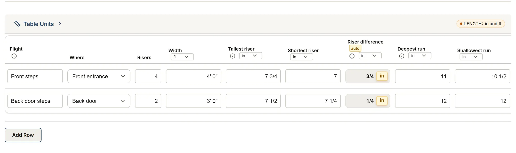Image resolution: width=516 pixels, height=153 pixels.
Task: Select Riser difference value 1/4 in
Action: (x=368, y=101)
